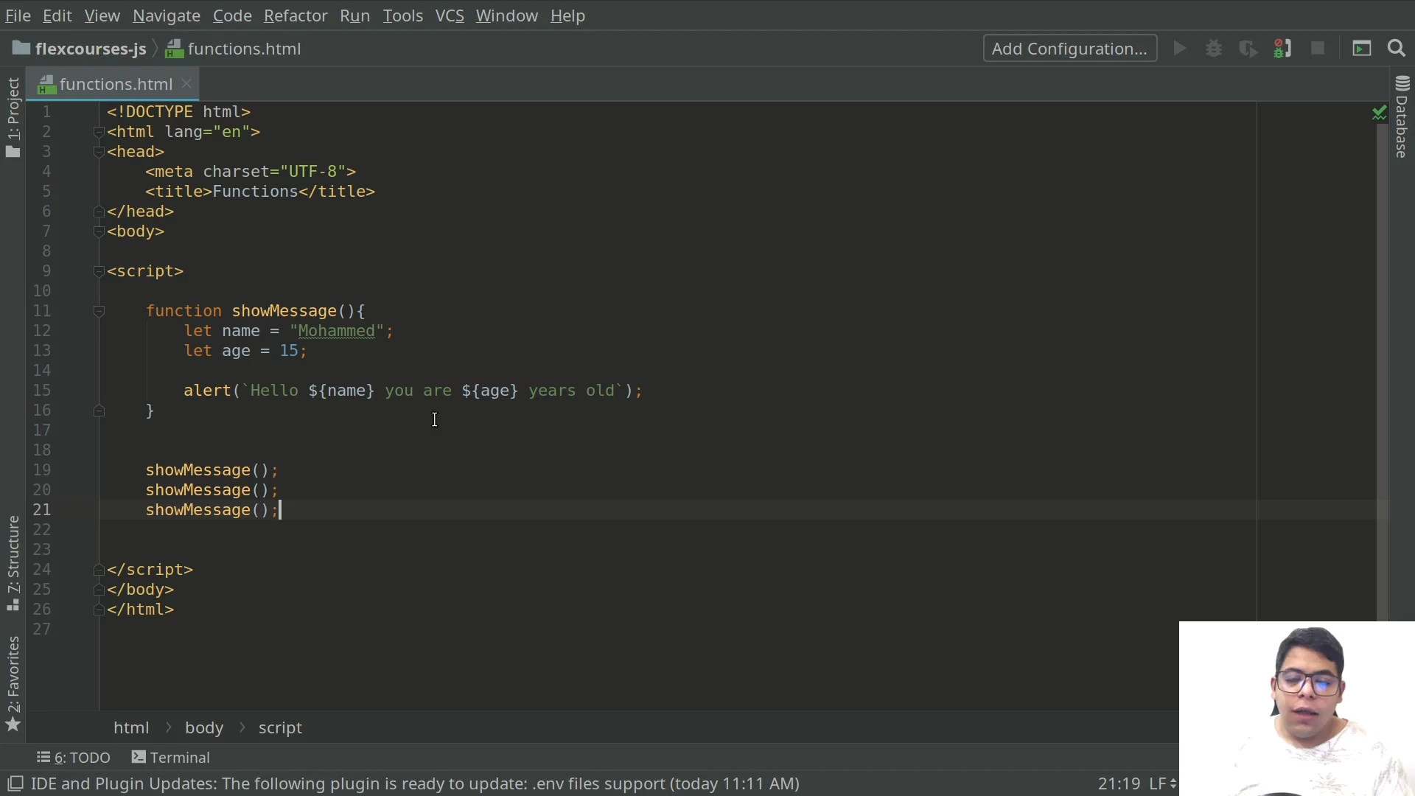Click the body breadcrumb at editor bottom
This screenshot has height=796, width=1415.
coord(204,727)
